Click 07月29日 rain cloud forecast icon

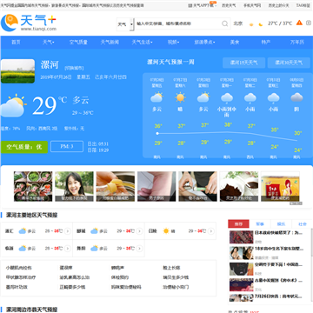tap(227, 97)
